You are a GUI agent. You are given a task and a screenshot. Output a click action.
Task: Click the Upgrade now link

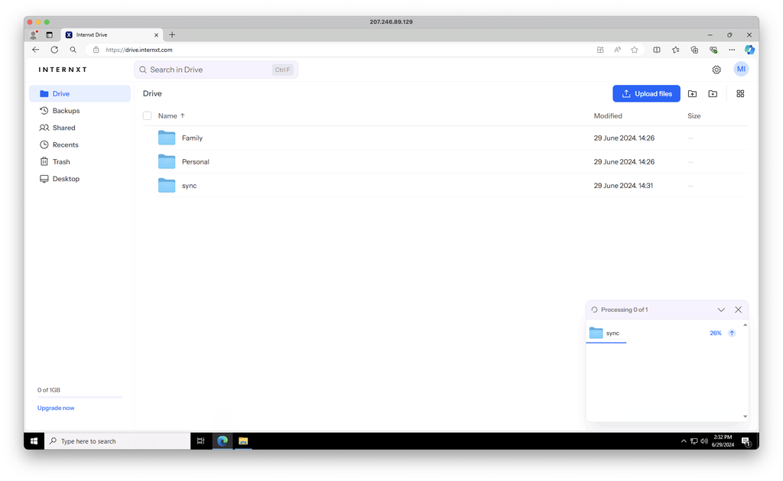(55, 408)
